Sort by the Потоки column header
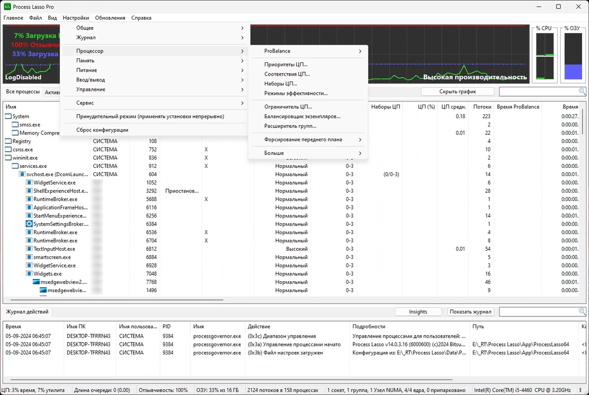 482,106
